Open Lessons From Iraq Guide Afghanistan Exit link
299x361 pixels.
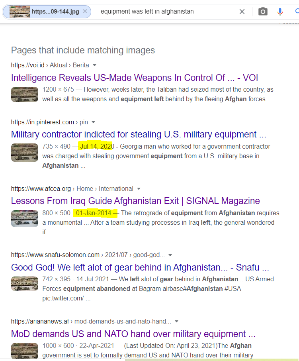(135, 201)
